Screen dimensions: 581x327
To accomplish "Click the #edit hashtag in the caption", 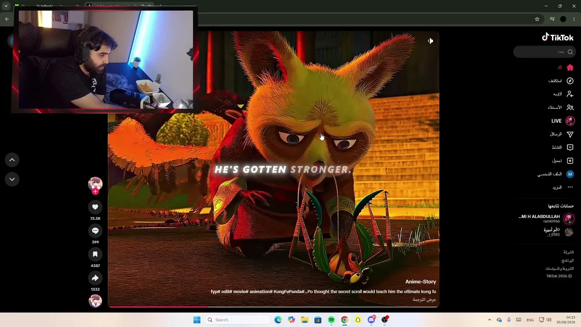I will coord(226,292).
